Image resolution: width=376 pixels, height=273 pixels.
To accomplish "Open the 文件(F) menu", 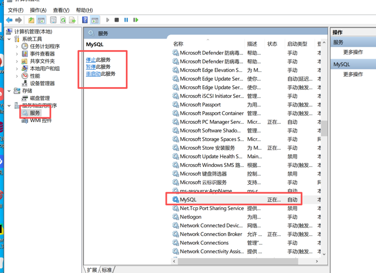I will click(x=15, y=10).
